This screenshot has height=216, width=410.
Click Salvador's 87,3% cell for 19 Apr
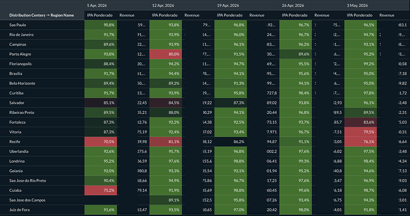click(x=231, y=103)
